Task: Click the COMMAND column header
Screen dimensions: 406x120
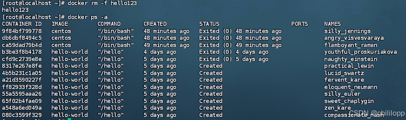Action: click(109, 24)
